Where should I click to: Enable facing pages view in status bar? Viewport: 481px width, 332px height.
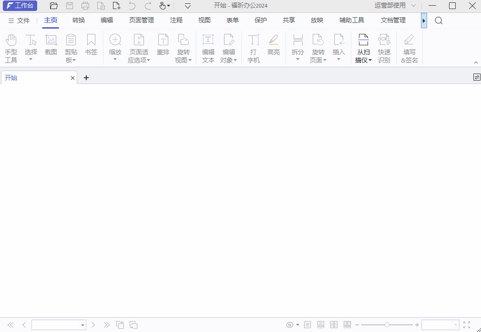(x=334, y=324)
